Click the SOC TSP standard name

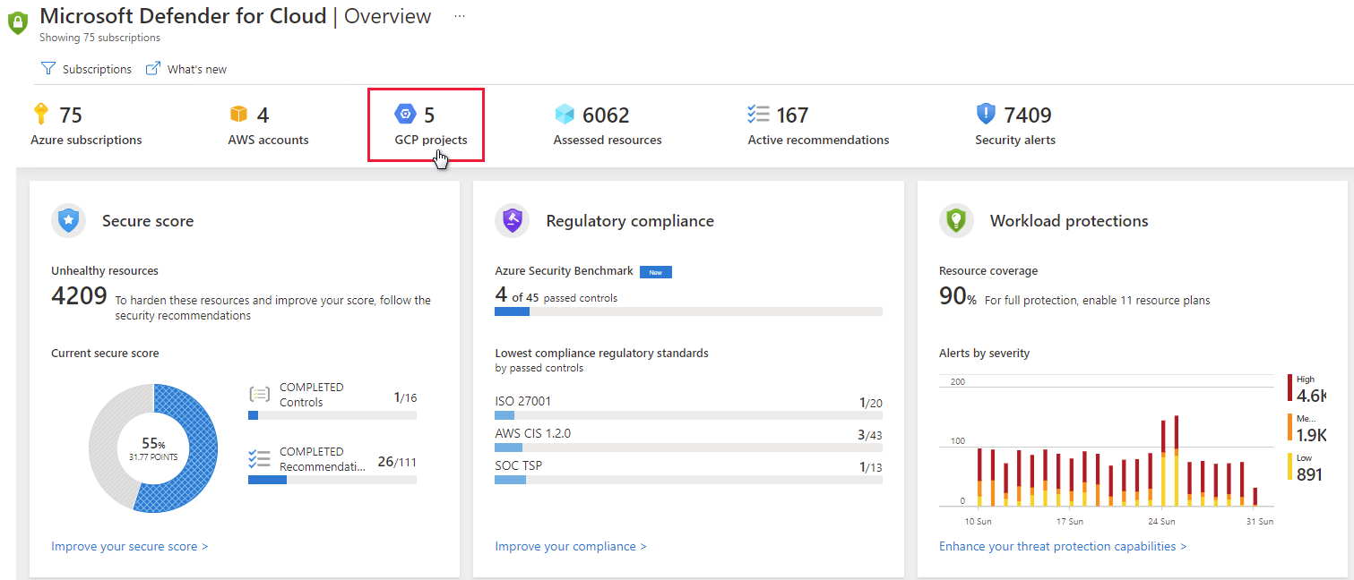tap(519, 465)
